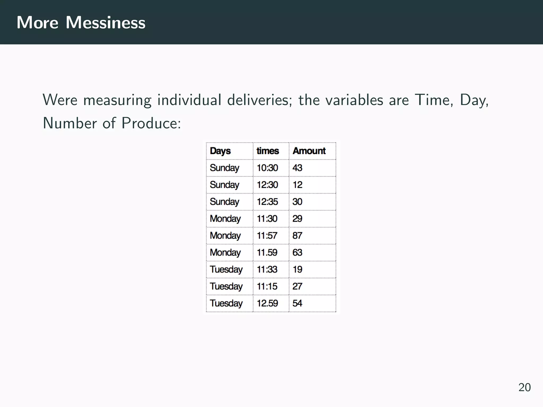Click the Sunday cell in the 12:35 row
The height and width of the screenshot is (407, 543).
coord(230,202)
